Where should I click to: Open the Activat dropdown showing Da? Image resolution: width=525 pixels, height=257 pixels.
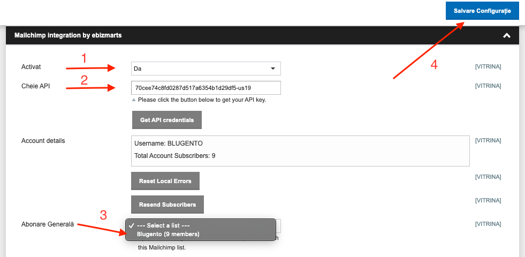206,69
